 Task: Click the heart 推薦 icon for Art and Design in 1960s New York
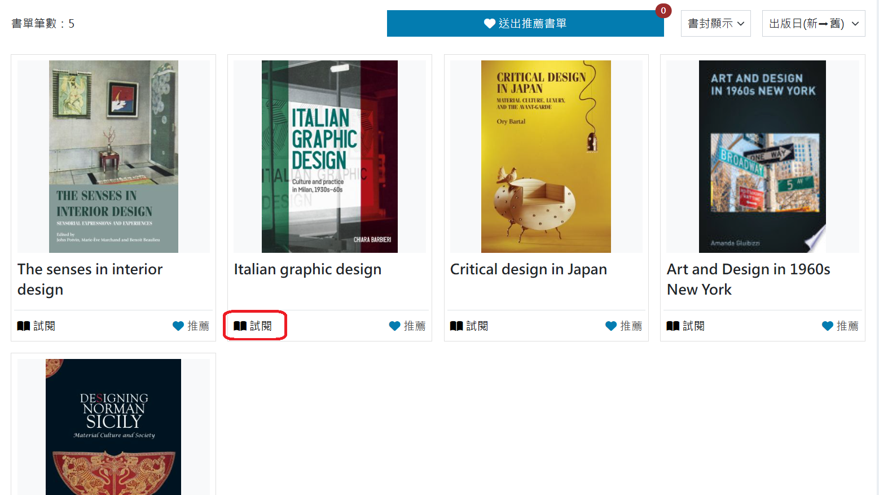click(x=828, y=326)
